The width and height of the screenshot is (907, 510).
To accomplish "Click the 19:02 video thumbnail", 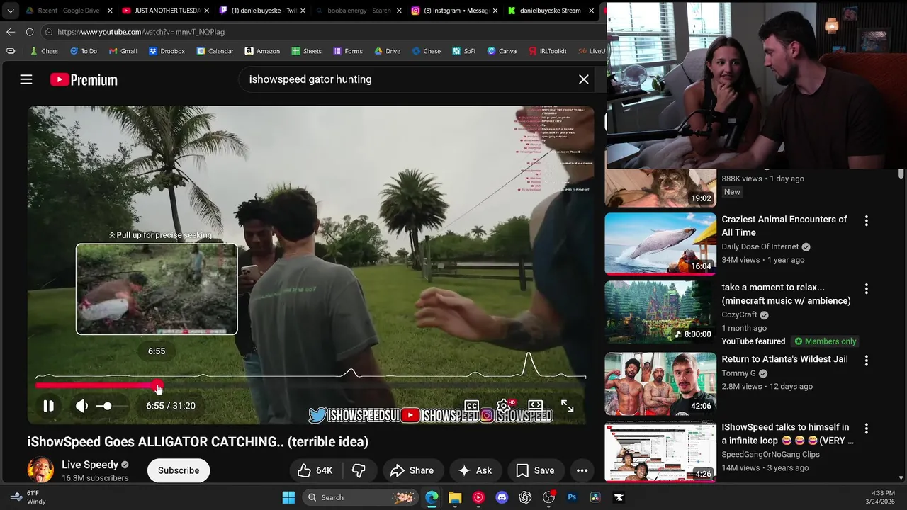I will [x=660, y=188].
